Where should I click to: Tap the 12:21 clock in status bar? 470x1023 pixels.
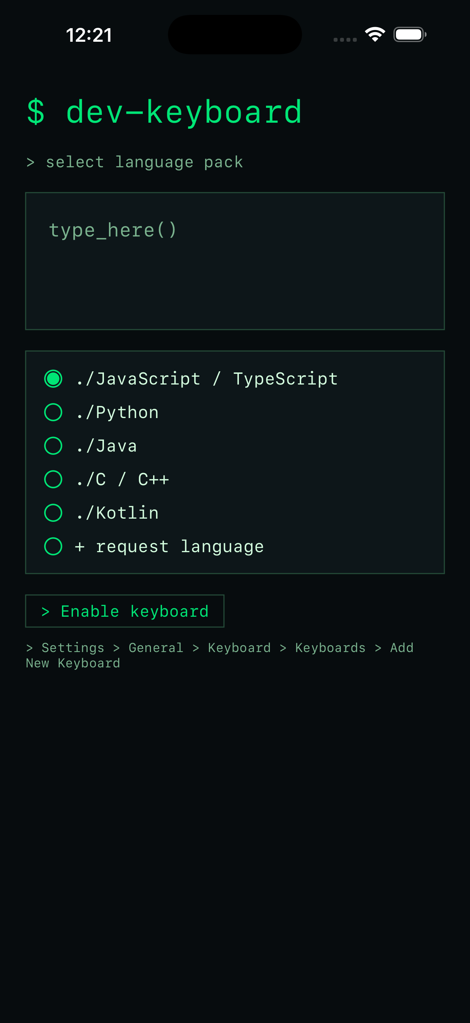(89, 35)
